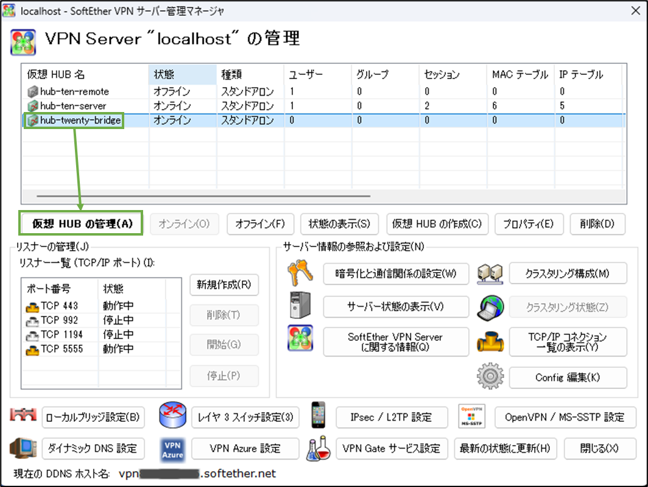This screenshot has height=487, width=648.
Task: Click the SoftEther icon beside server information button
Action: 299,342
